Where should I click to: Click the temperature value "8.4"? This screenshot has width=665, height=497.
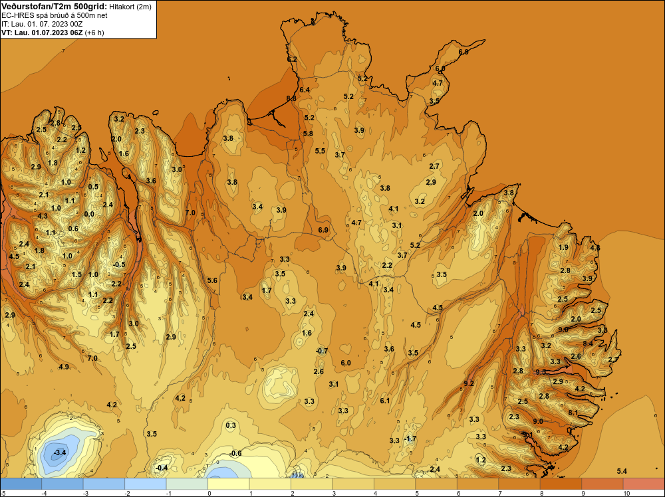[588, 344]
